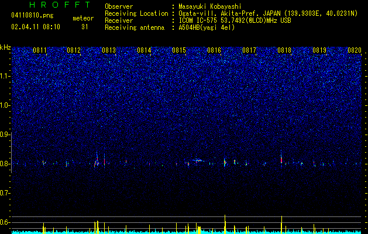Click the 0.9 kHz axis label

pyautogui.click(x=5, y=135)
